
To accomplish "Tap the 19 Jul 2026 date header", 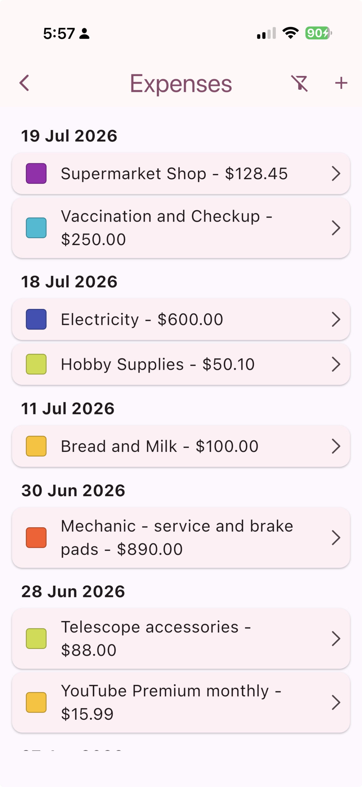I will 69,136.
